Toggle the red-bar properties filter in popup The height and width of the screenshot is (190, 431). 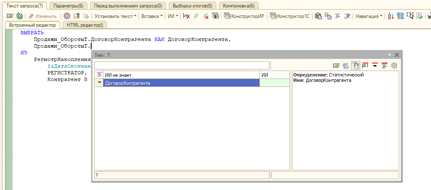click(x=375, y=66)
